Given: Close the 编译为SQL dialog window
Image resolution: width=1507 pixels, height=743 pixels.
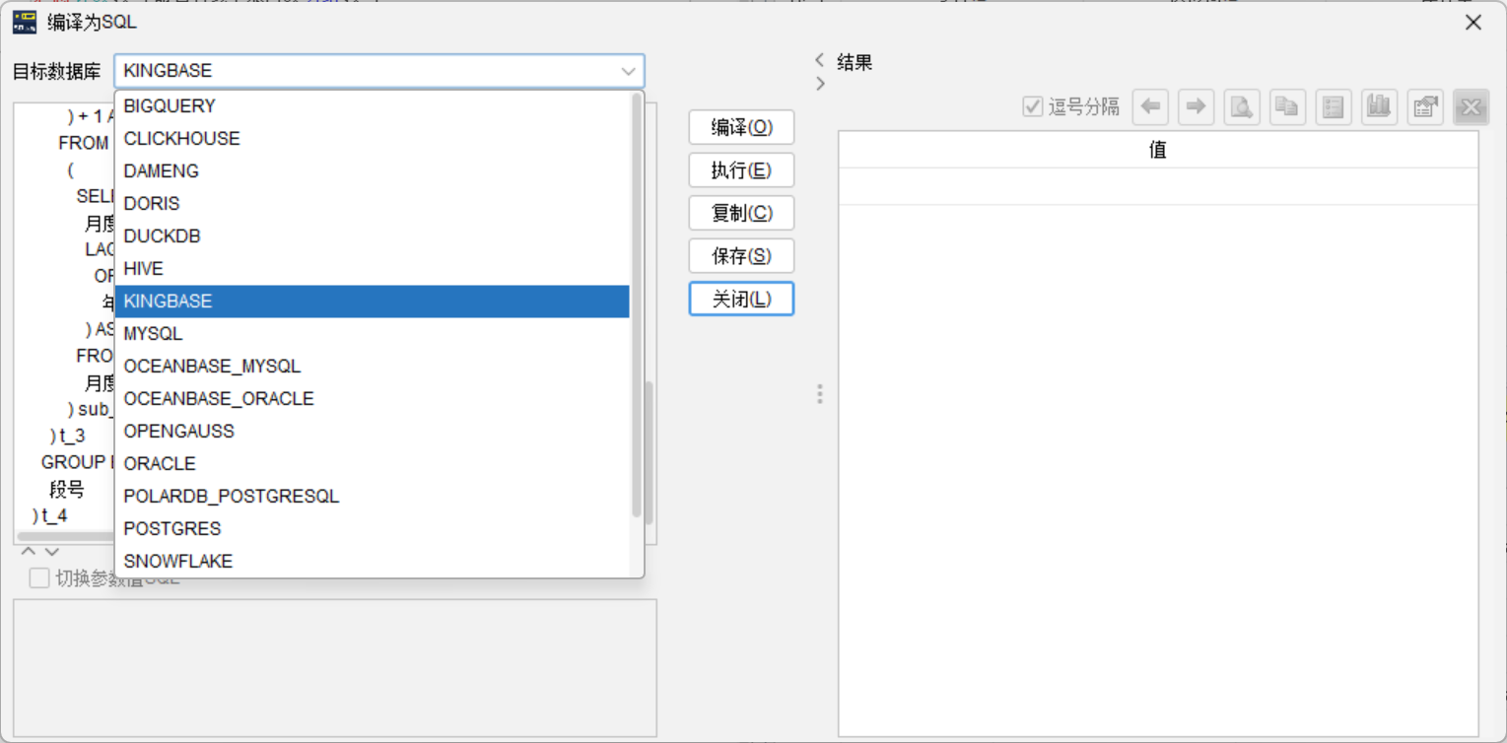Looking at the screenshot, I should [1473, 22].
